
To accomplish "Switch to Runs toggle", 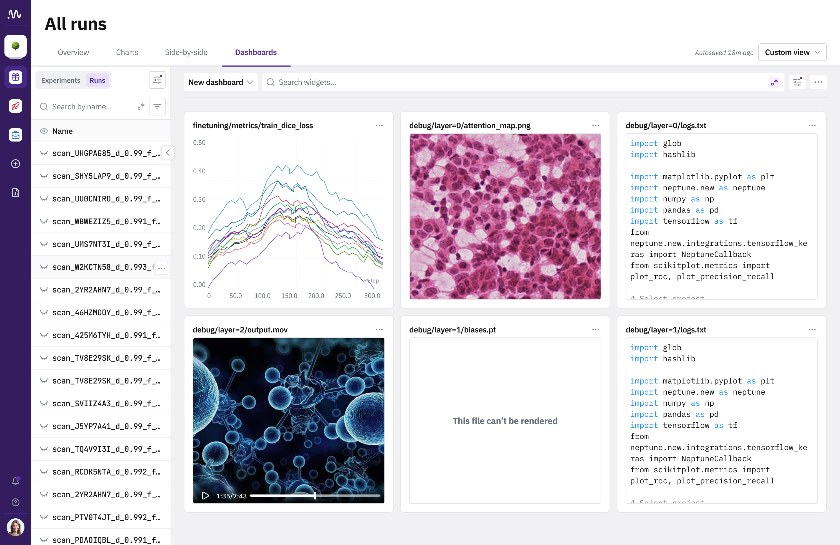I will click(x=97, y=80).
